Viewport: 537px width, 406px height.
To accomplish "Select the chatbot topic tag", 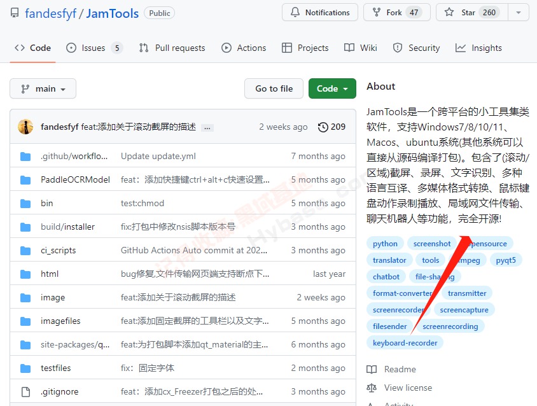I will click(x=386, y=277).
